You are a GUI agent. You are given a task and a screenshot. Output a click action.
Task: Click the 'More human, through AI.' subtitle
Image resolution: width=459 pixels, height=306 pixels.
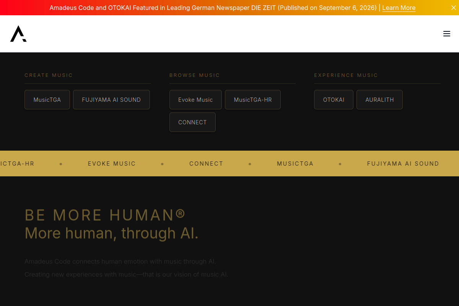pyautogui.click(x=112, y=233)
